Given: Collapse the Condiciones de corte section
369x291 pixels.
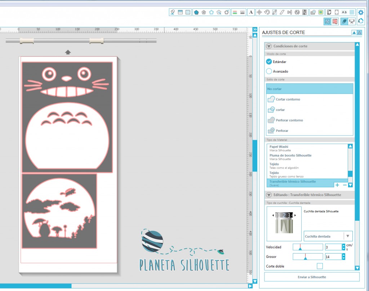Looking at the screenshot, I should pyautogui.click(x=269, y=46).
